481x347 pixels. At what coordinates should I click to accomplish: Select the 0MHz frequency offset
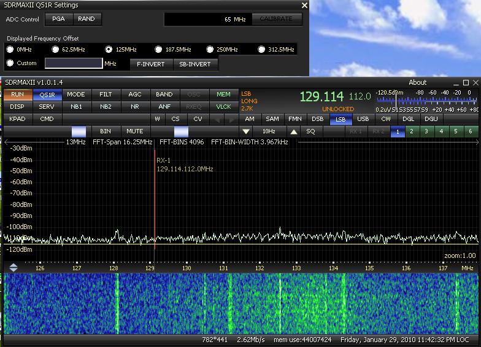[10, 49]
